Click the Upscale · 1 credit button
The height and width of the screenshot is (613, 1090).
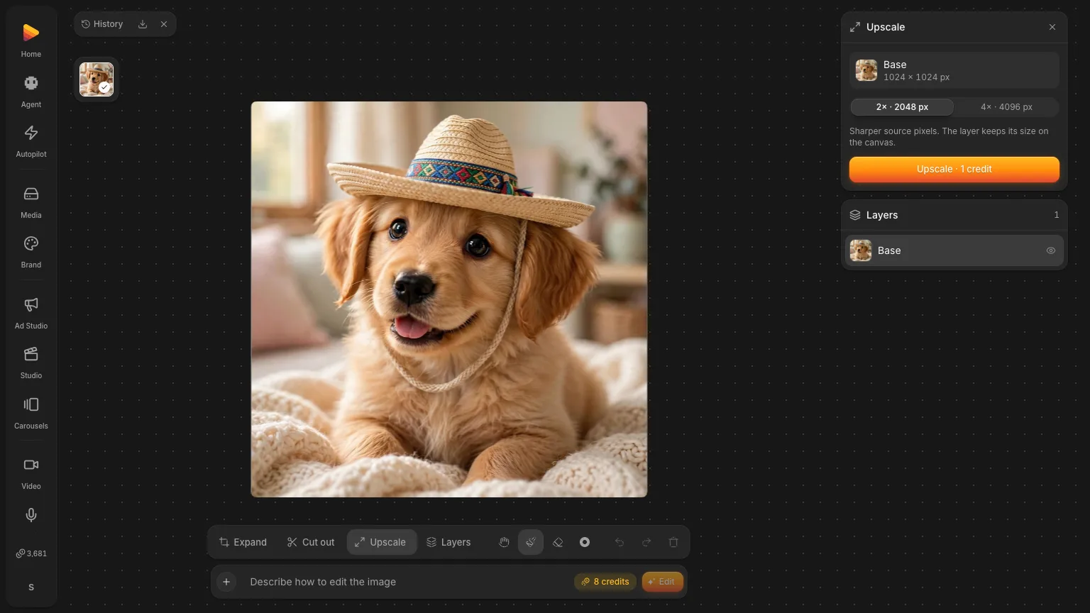pyautogui.click(x=954, y=169)
